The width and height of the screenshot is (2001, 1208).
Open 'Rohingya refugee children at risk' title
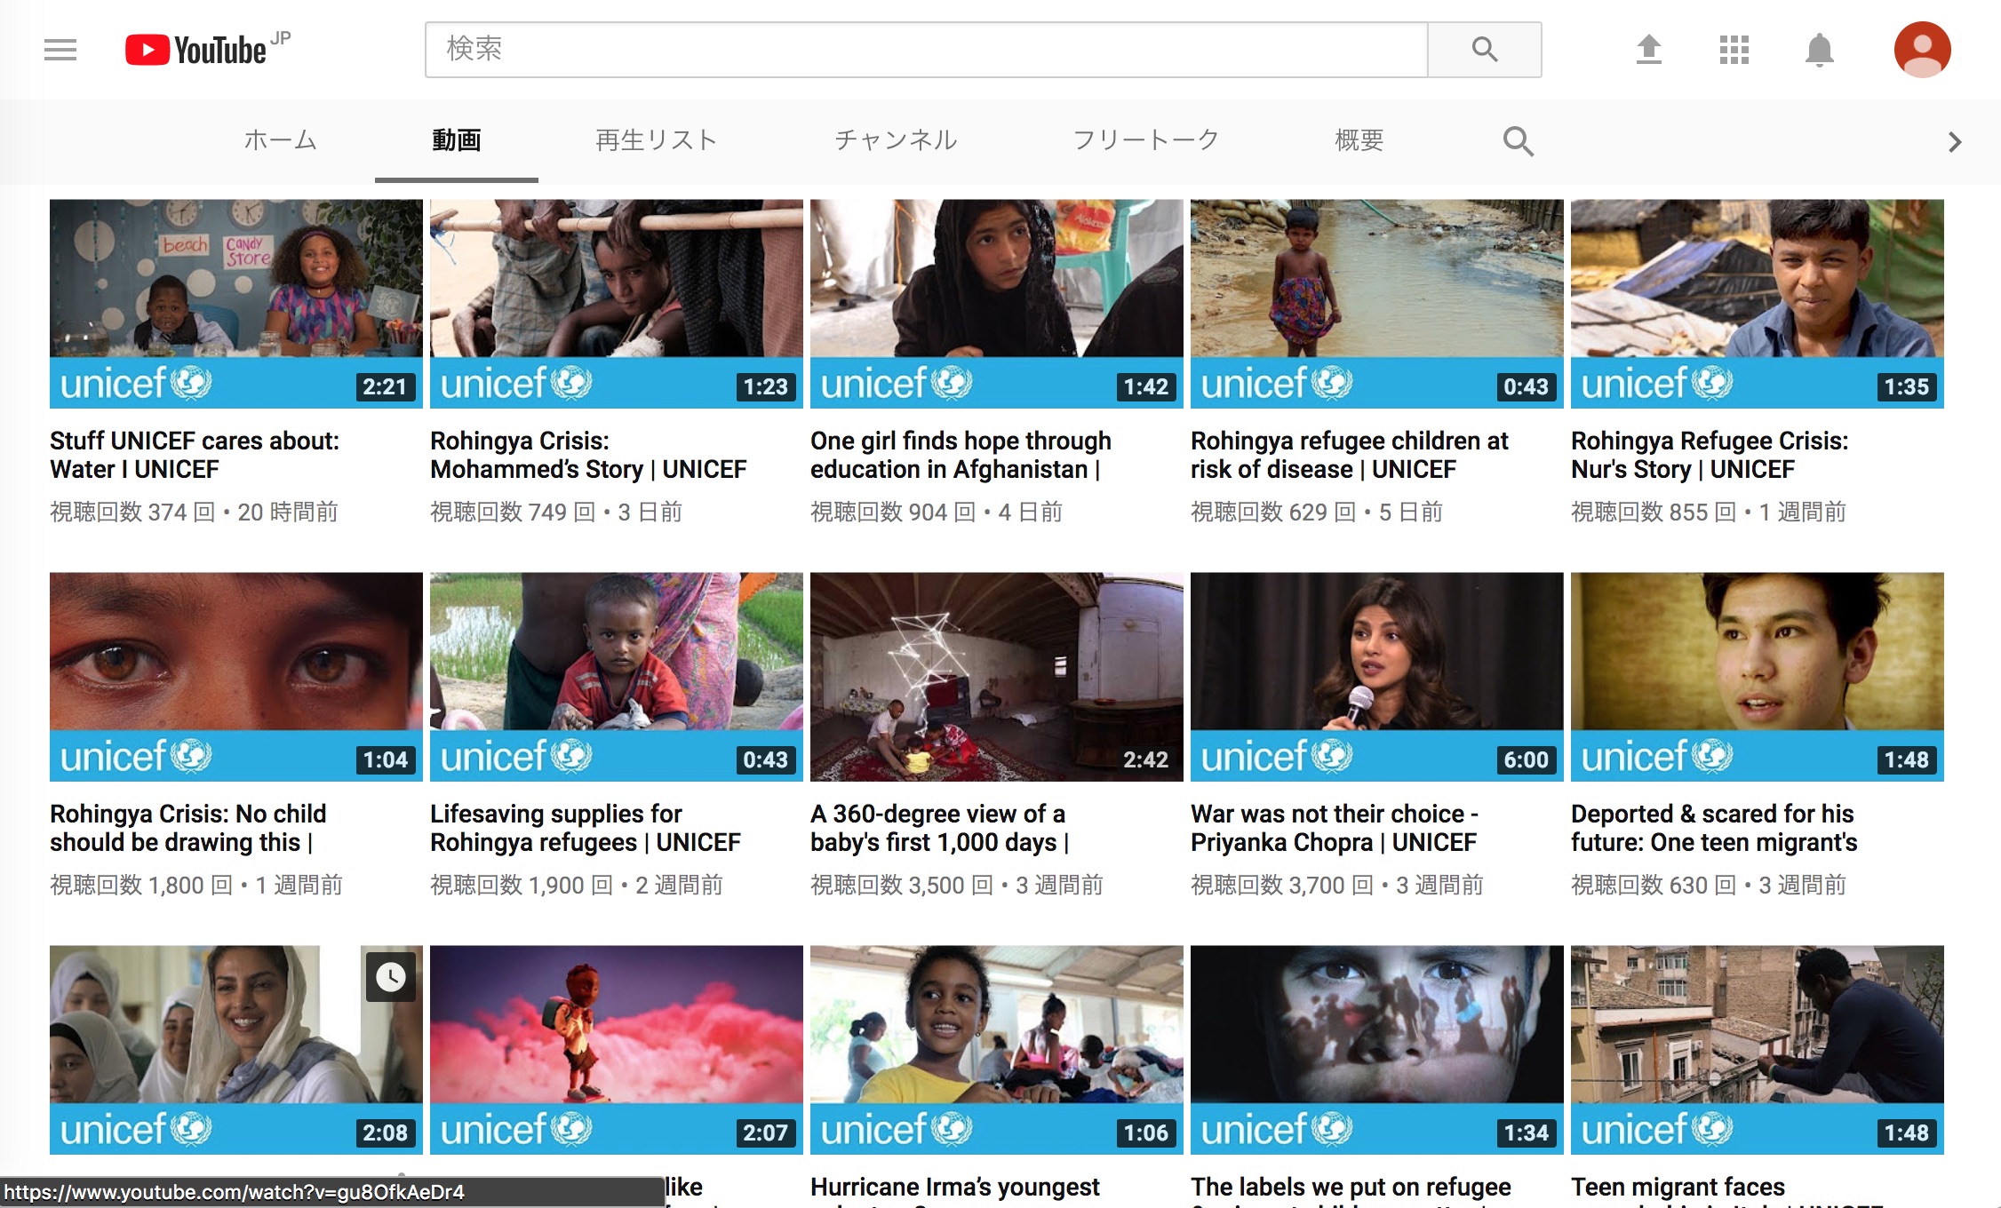(1350, 455)
